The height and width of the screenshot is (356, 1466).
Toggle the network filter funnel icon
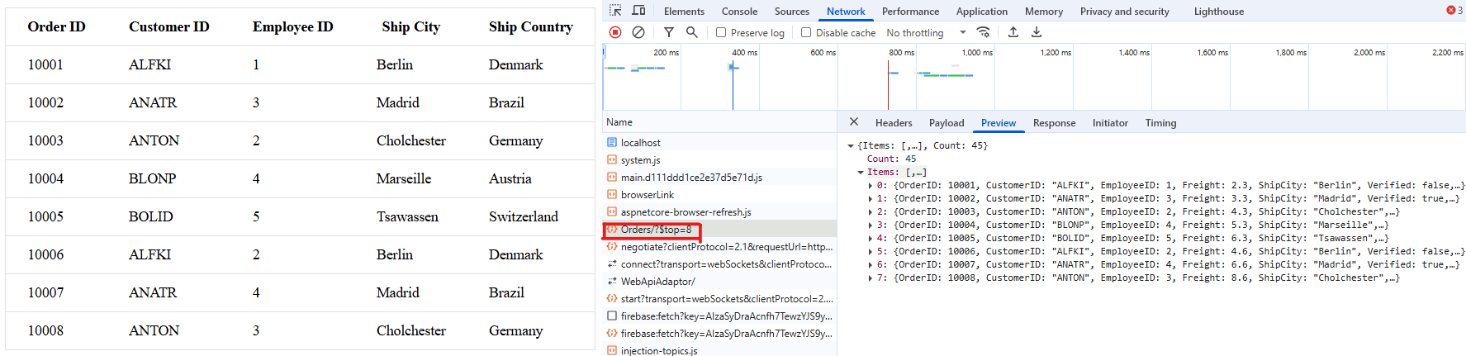pos(668,32)
